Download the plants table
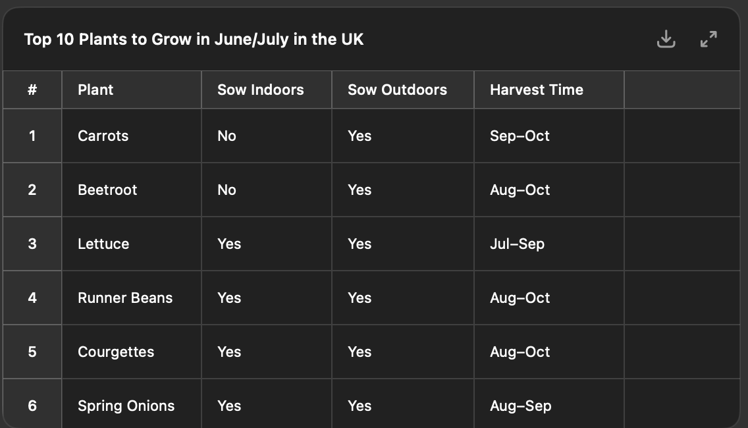Viewport: 748px width, 428px height. point(666,40)
